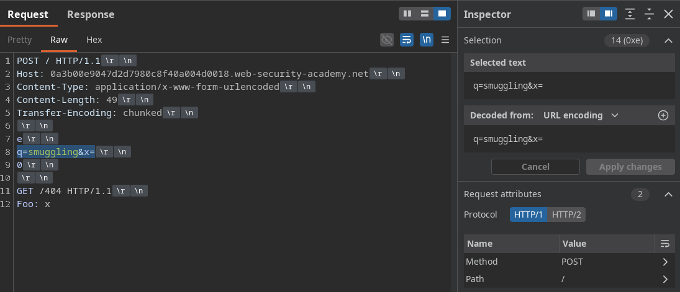Click the GET /404 HTTP/1.1 line

coord(82,191)
